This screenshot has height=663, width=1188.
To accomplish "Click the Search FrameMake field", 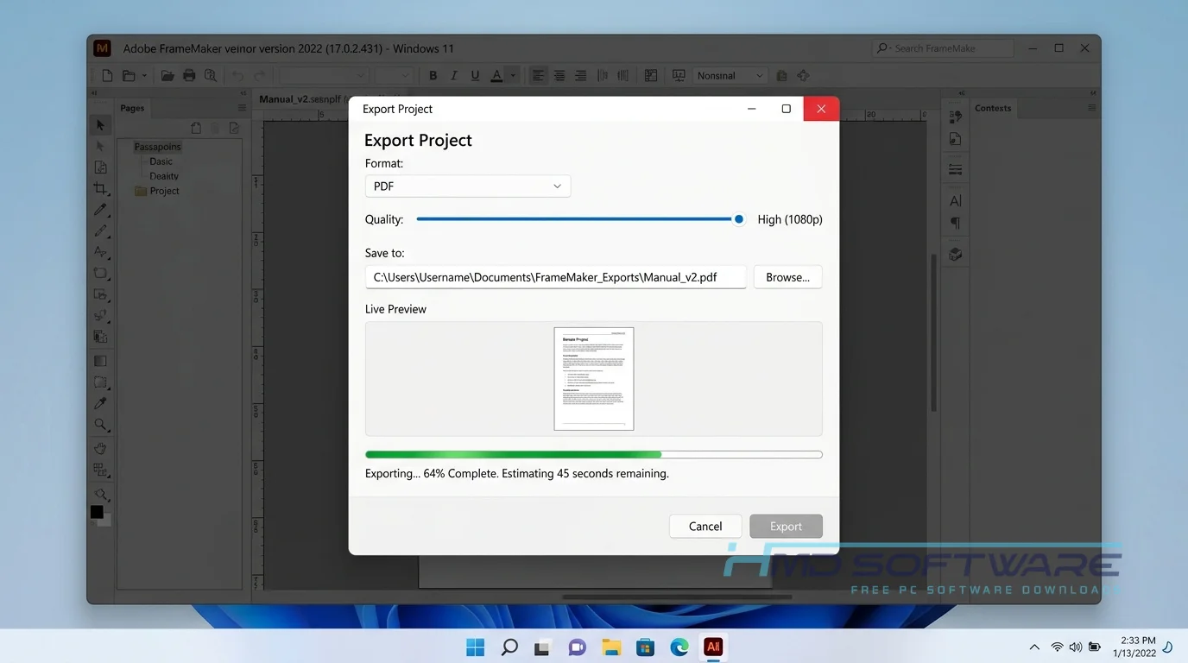I will click(943, 48).
